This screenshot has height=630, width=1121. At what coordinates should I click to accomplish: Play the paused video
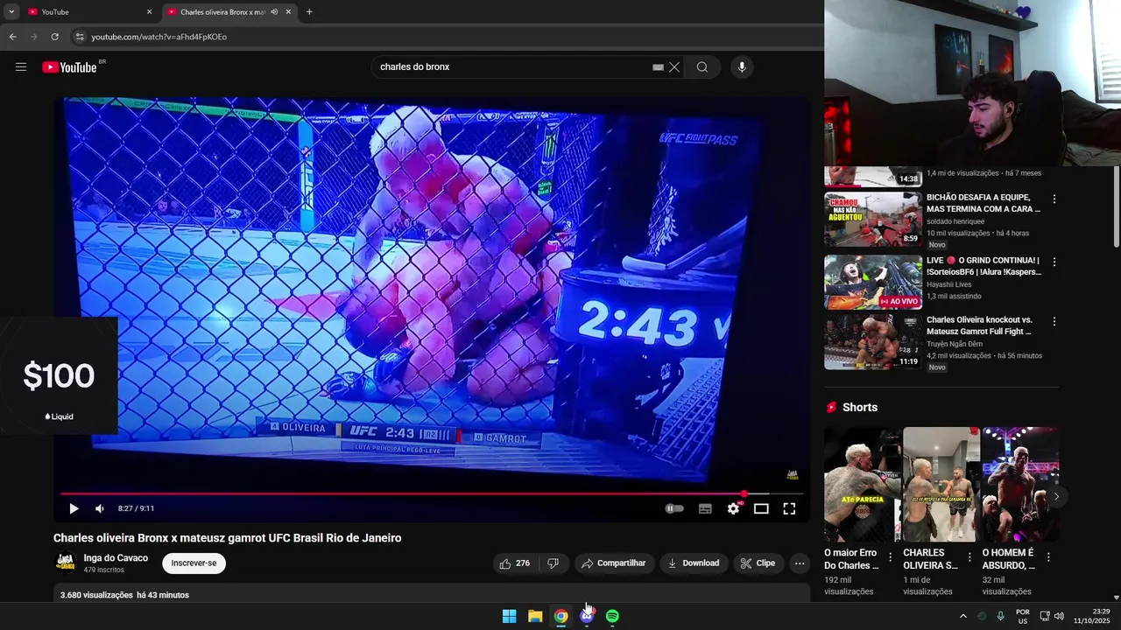point(74,508)
